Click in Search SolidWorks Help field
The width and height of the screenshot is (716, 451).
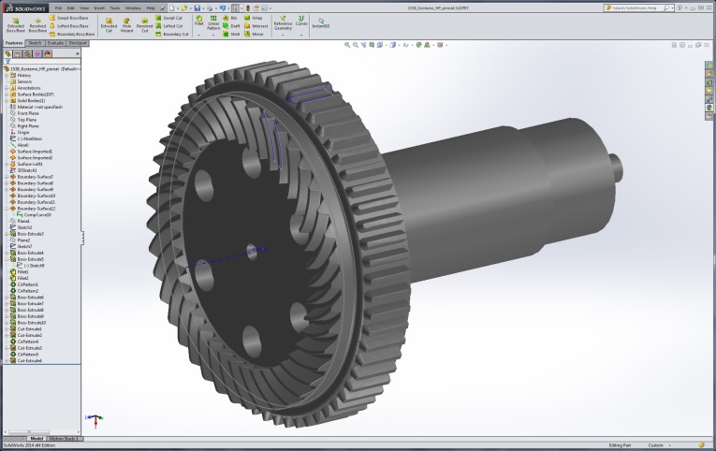tap(639, 7)
